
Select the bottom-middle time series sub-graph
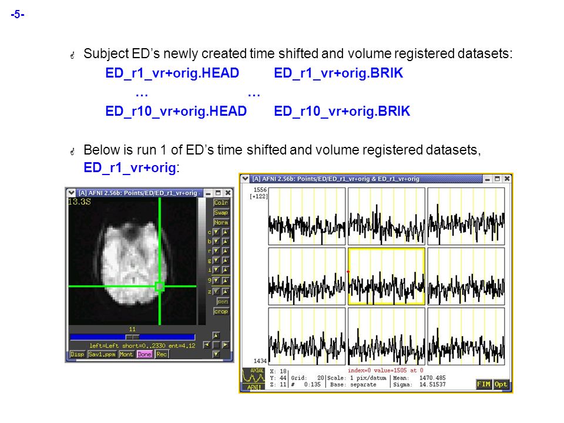(387, 336)
